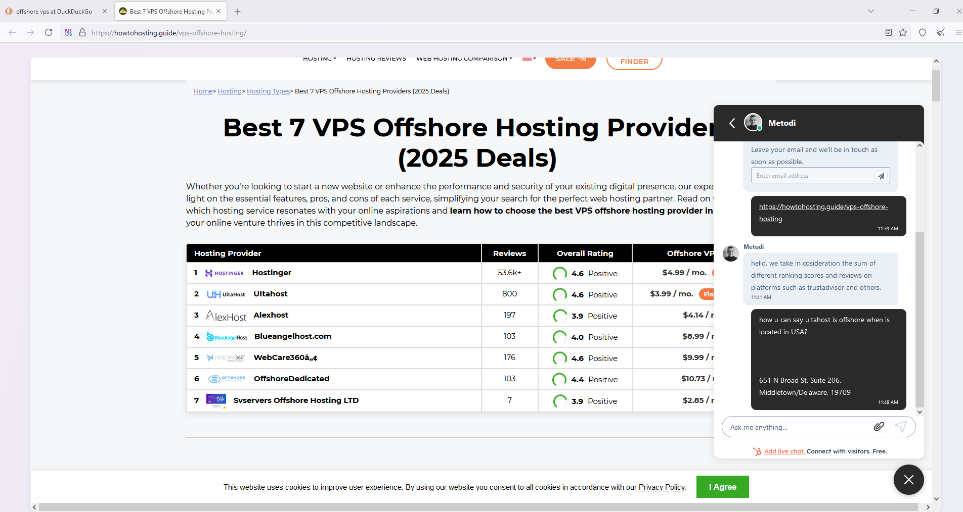The image size is (963, 512).
Task: Expand Web Hosting Comparison dropdown menu
Action: point(464,59)
